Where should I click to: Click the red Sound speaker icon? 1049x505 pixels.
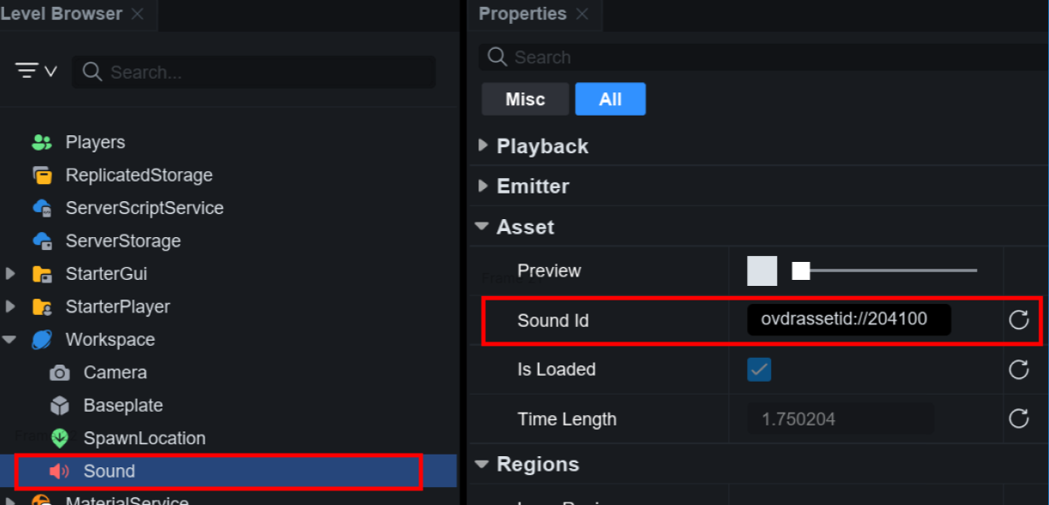tap(59, 472)
